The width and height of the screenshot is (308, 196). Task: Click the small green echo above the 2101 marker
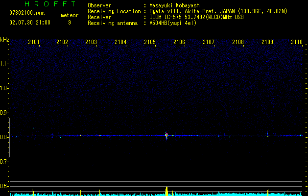(x=33, y=128)
